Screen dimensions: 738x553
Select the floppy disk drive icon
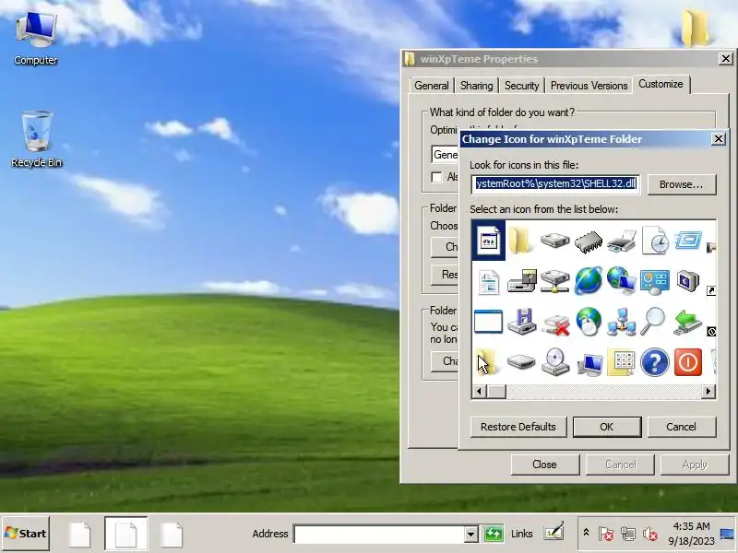click(x=521, y=281)
